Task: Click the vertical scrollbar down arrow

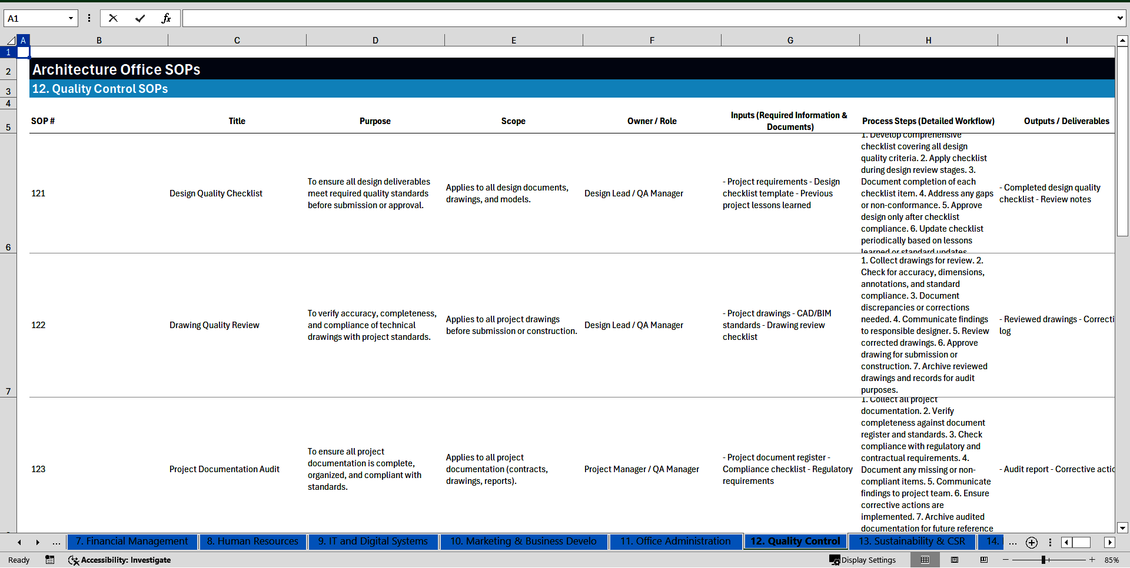Action: 1122,527
